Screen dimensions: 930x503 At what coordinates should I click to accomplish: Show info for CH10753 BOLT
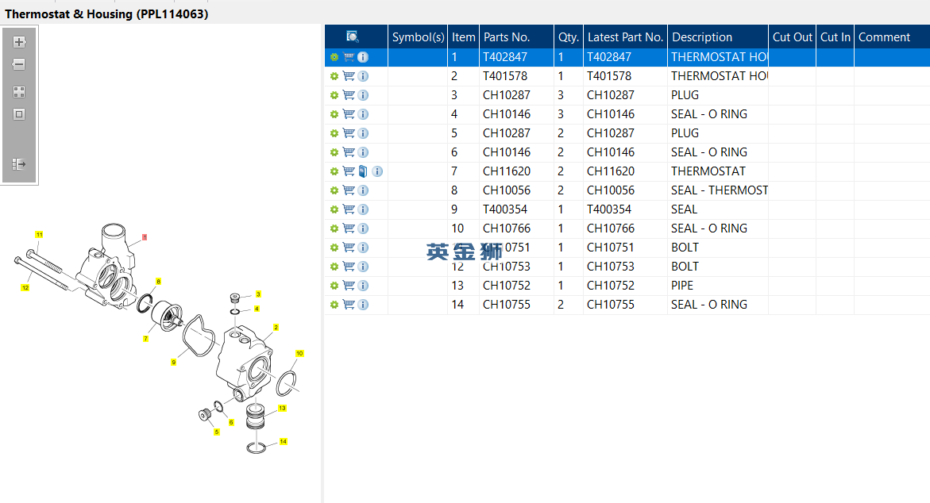363,267
